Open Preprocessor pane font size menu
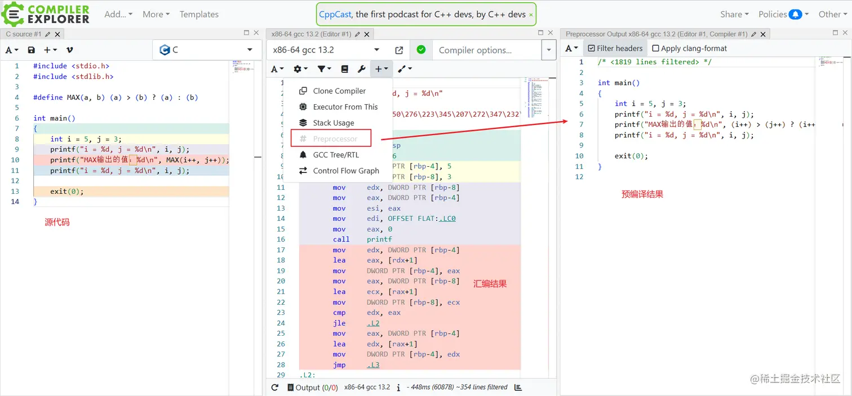The image size is (852, 396). [571, 48]
